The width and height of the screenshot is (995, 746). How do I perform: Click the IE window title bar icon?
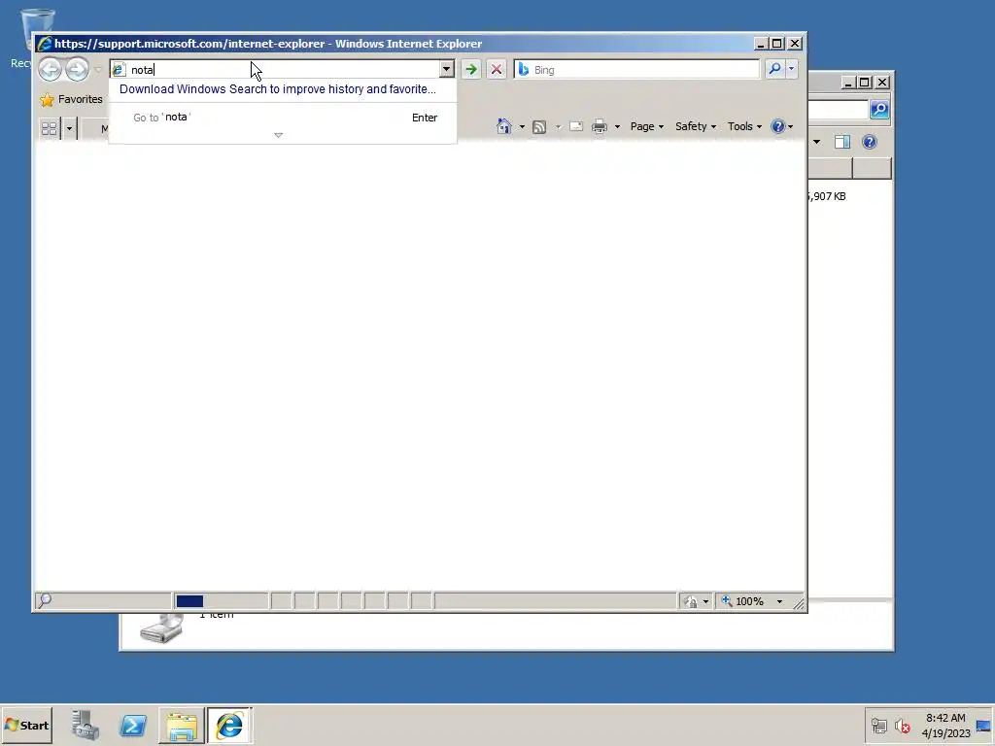coord(45,43)
